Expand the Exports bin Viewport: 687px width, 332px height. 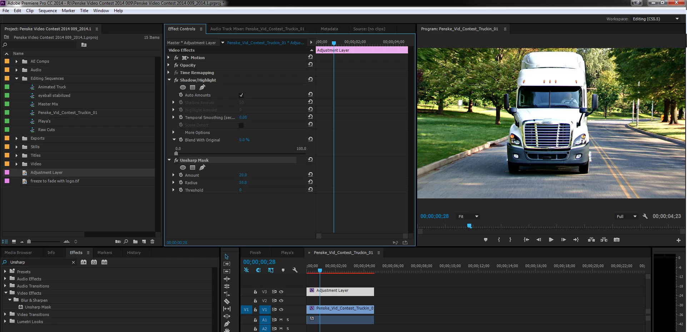pyautogui.click(x=16, y=138)
